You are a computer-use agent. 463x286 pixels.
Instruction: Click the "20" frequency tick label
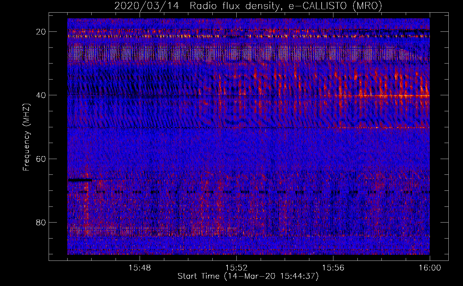point(41,32)
